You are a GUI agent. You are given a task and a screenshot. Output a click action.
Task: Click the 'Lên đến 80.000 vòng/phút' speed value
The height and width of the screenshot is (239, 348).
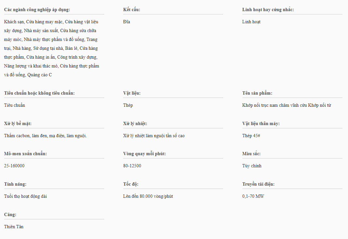point(148,196)
